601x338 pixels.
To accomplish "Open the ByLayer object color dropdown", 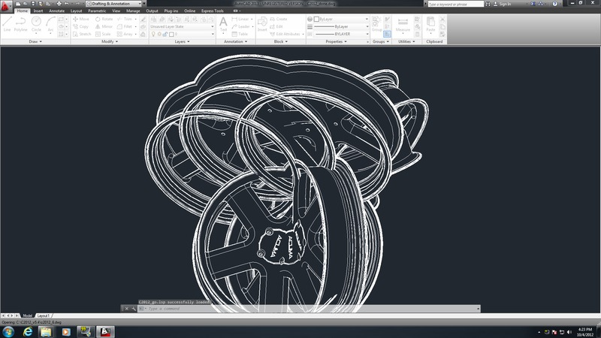I will pos(338,19).
